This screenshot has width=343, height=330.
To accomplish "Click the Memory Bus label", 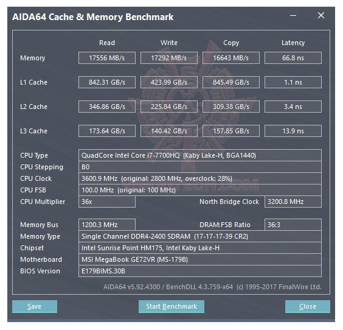I will pyautogui.click(x=39, y=225).
